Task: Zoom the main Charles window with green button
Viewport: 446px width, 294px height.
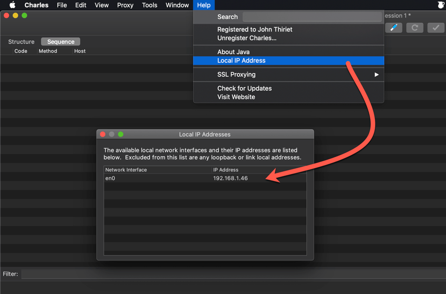Action: click(x=25, y=15)
